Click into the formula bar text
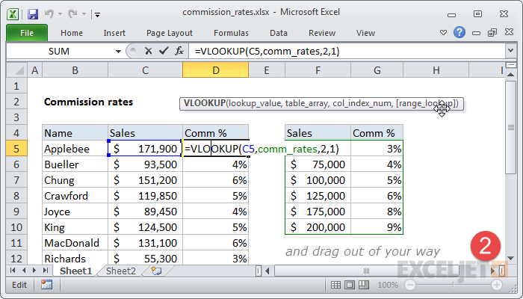The image size is (523, 299). point(347,52)
